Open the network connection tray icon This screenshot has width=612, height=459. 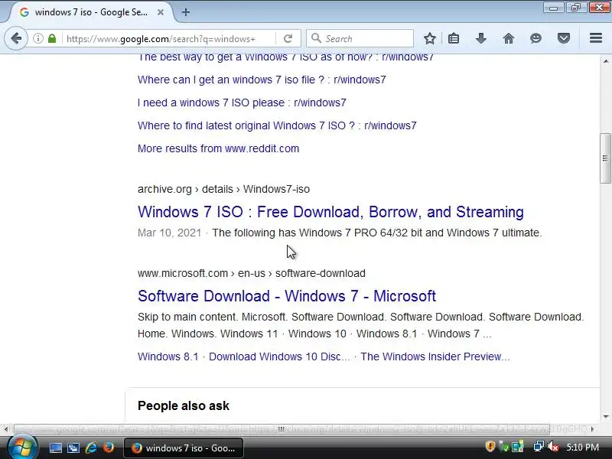pyautogui.click(x=539, y=447)
